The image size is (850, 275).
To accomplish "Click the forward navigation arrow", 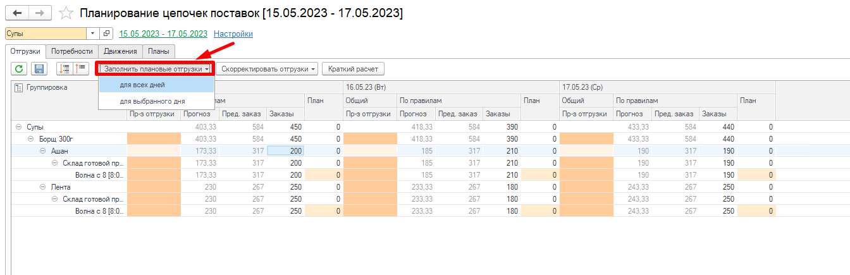I will tap(40, 13).
